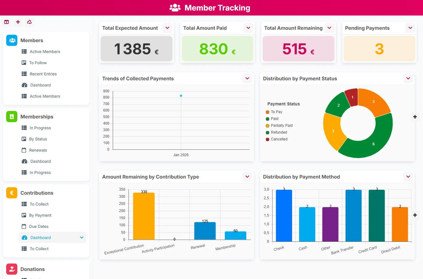Expand Distribution by Payment Method chevron

[408, 177]
